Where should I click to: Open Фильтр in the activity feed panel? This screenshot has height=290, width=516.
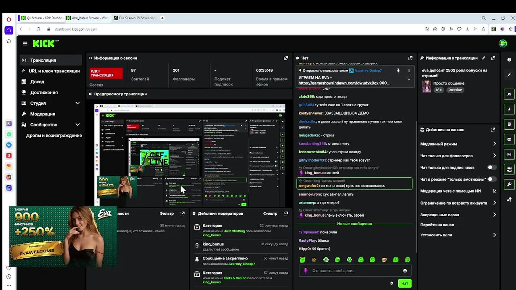[166, 213]
